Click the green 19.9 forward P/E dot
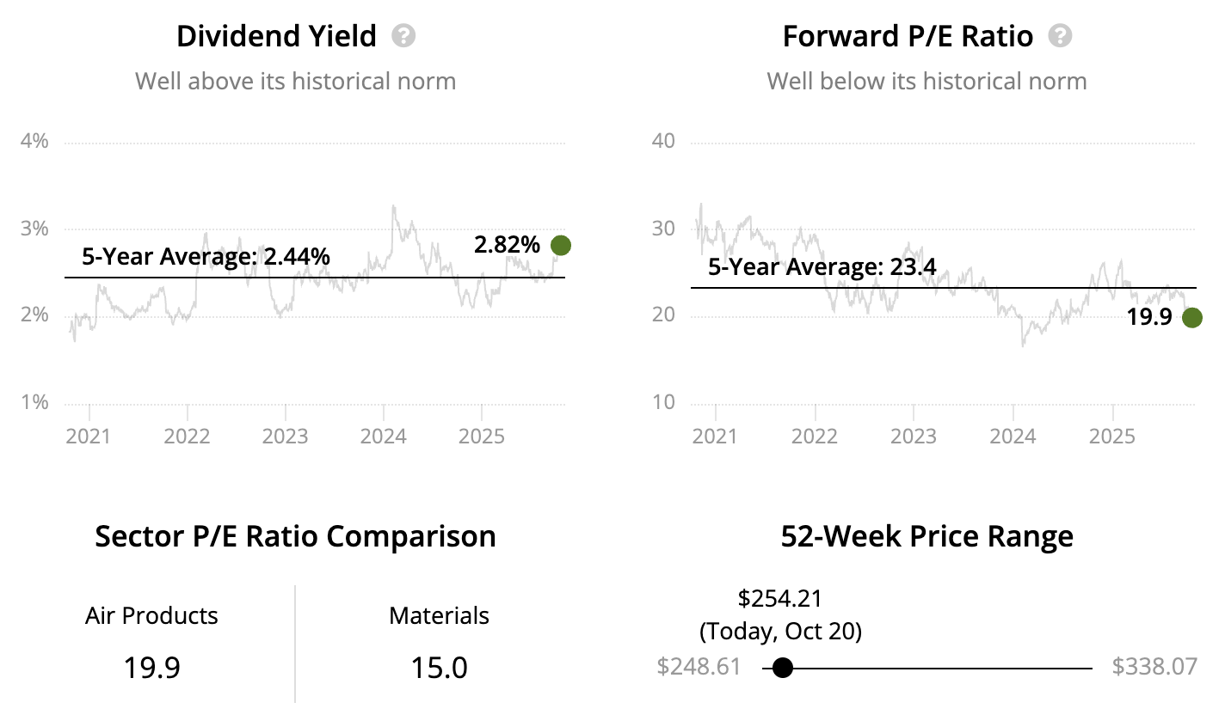The width and height of the screenshot is (1225, 727). [x=1191, y=318]
